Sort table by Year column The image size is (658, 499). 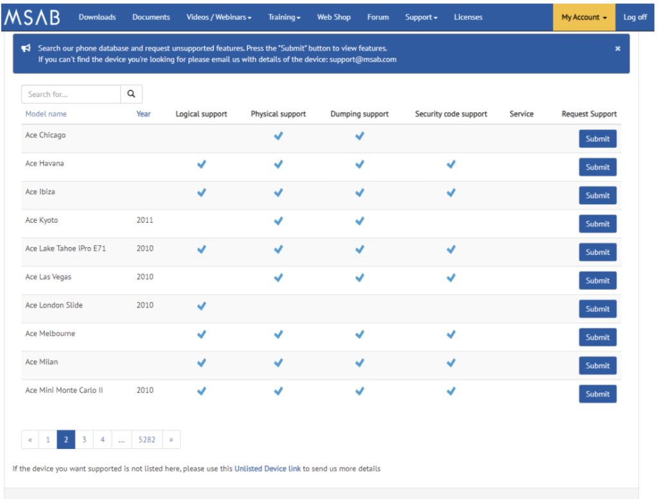click(x=143, y=114)
